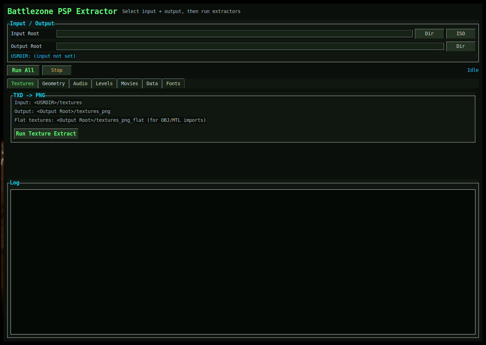Stop the running extraction
Image resolution: width=486 pixels, height=345 pixels.
pyautogui.click(x=57, y=70)
